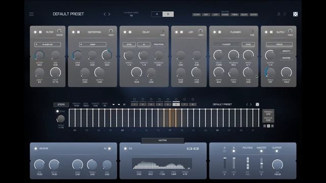Viewport: 326px width, 183px height.
Task: Go to next global preset arrow
Action: pos(109,14)
